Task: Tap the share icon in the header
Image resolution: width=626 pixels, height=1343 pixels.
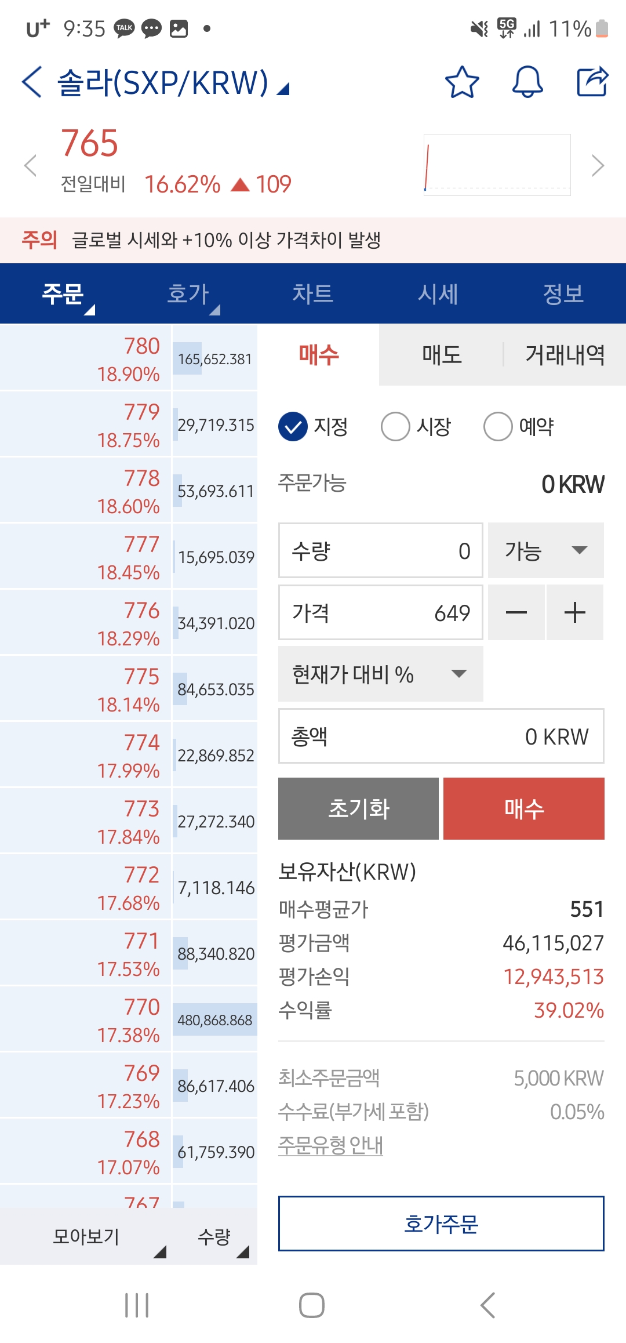Action: (x=592, y=82)
